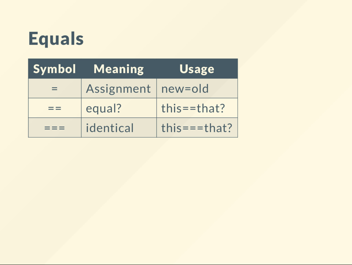Click the question mark in 'equal?'
Viewport: 352px width, 265px height.
pos(119,108)
